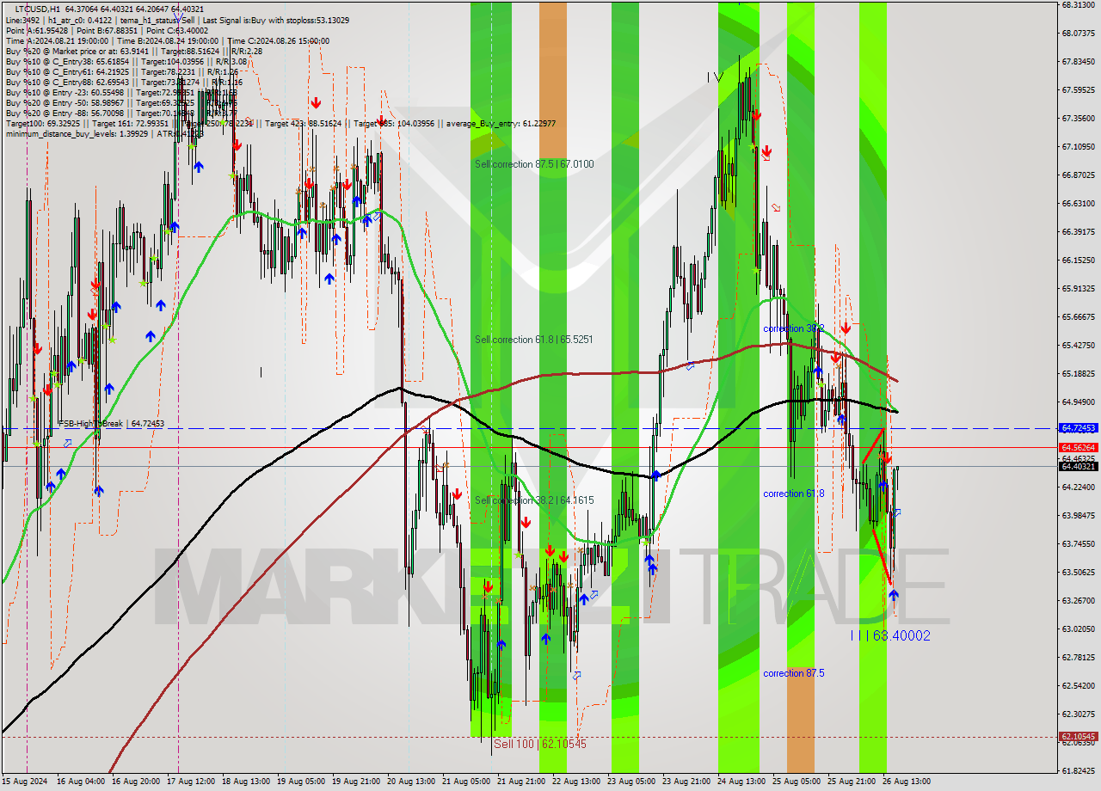Click the '16 Aug 04:00' time axis label
The height and width of the screenshot is (791, 1101).
pos(82,782)
